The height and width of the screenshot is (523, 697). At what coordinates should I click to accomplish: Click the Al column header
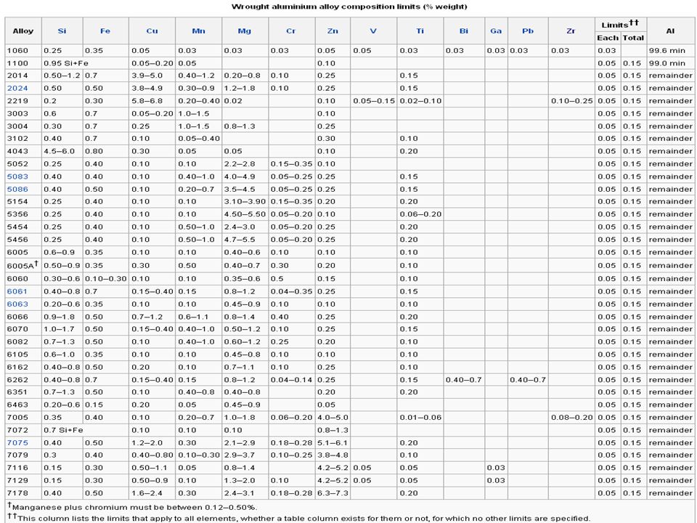[670, 31]
